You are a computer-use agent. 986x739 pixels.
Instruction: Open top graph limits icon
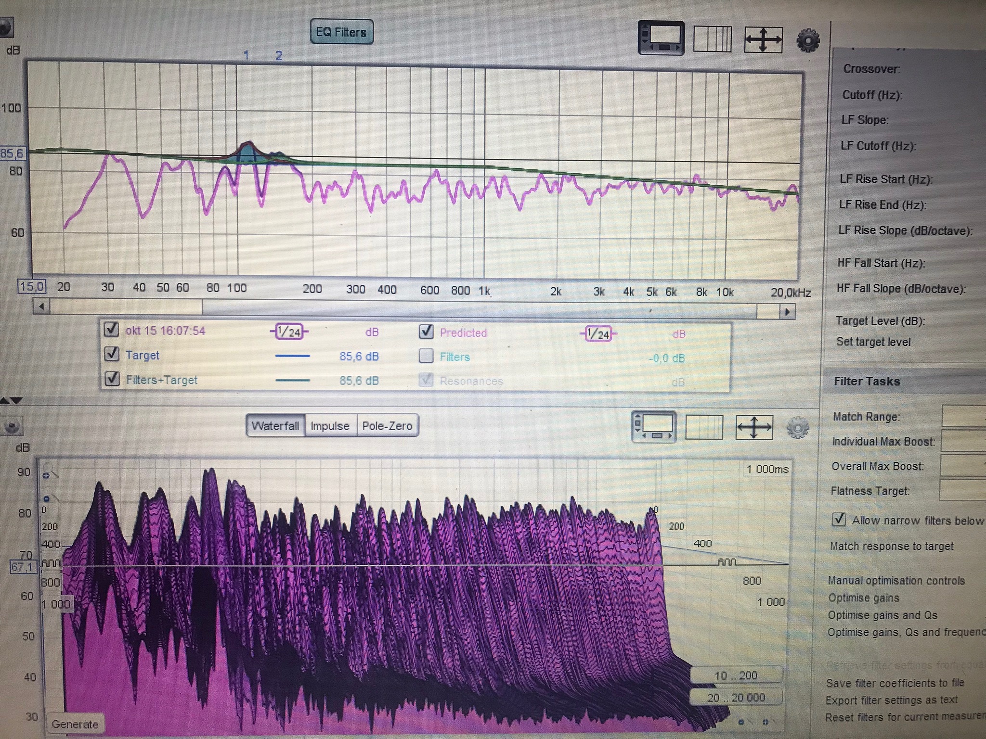pyautogui.click(x=713, y=39)
